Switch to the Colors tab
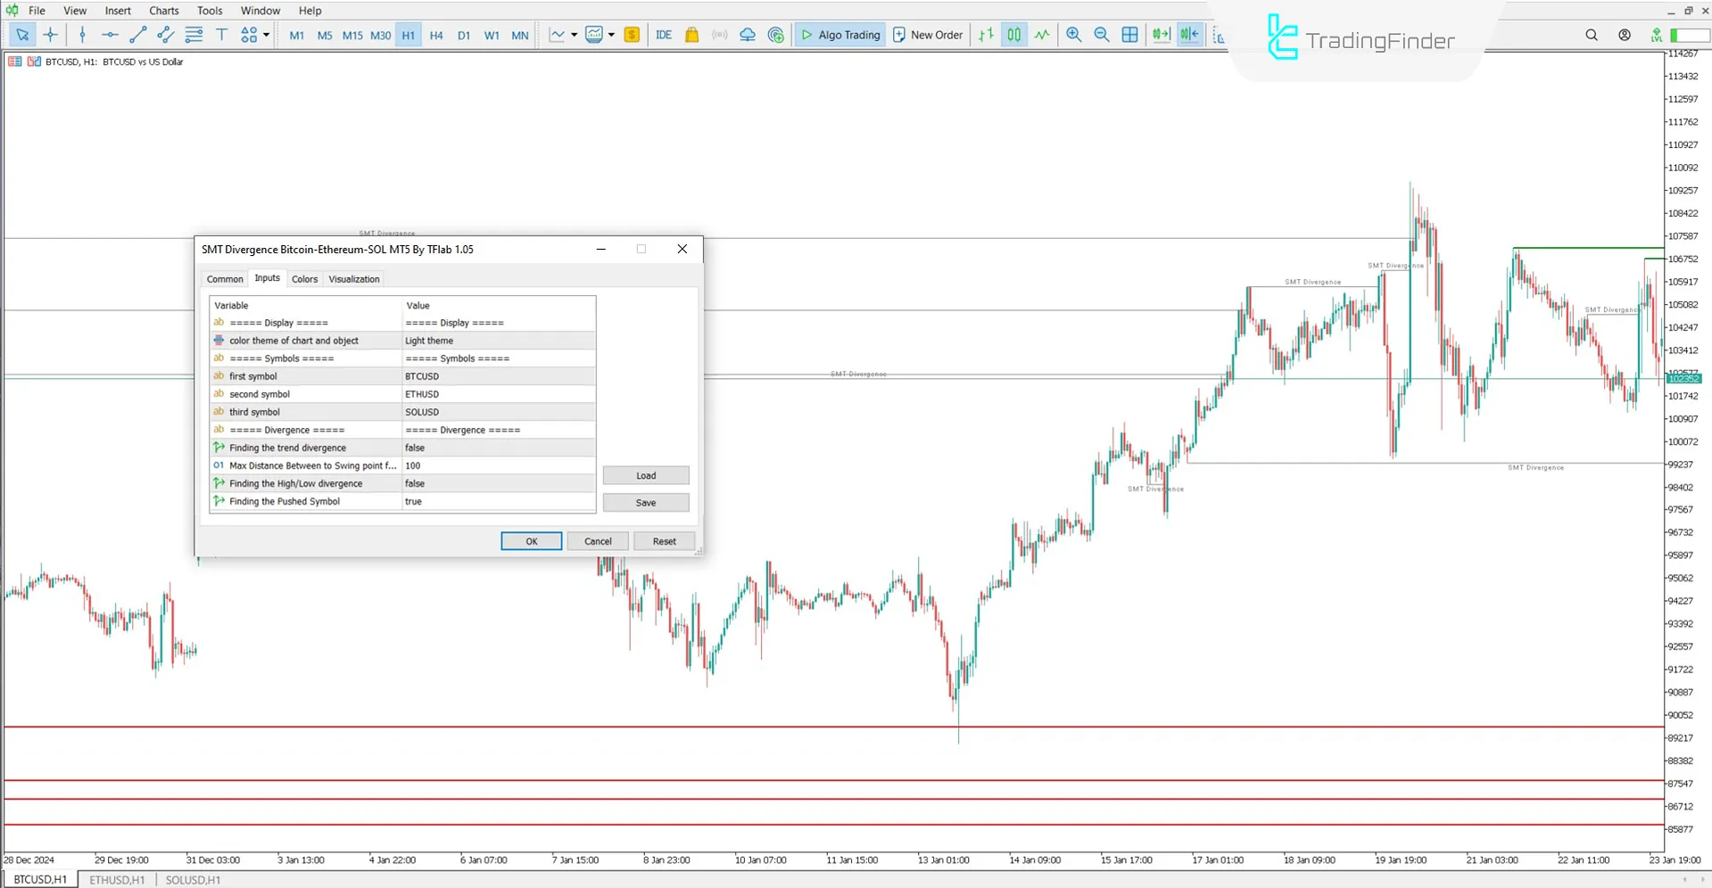This screenshot has width=1712, height=888. (x=304, y=279)
